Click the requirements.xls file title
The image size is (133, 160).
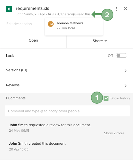[32, 8]
